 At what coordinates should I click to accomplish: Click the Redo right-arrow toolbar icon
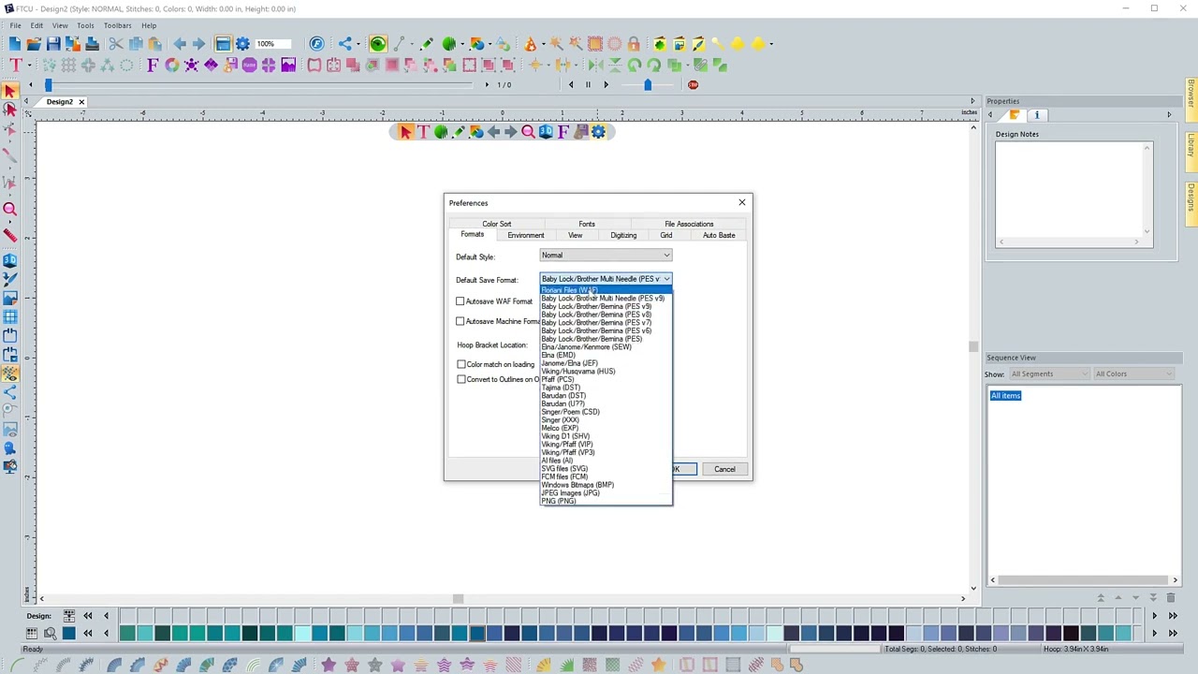198,44
